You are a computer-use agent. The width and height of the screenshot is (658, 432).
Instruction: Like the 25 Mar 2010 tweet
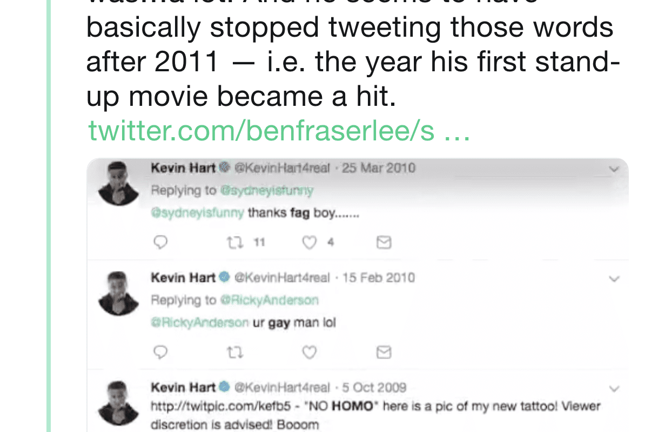coord(309,243)
